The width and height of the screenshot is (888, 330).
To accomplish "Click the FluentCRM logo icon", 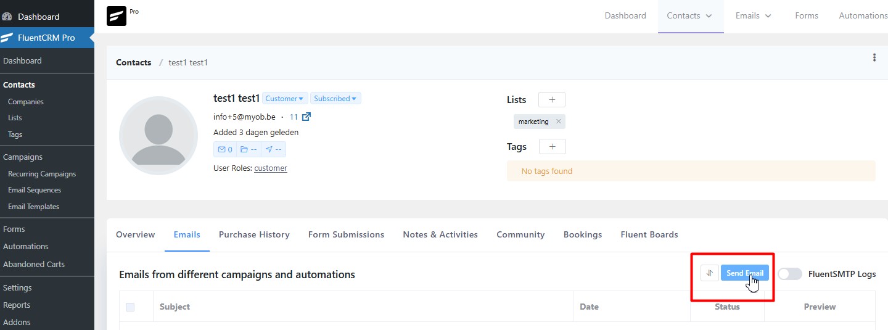I will 117,16.
